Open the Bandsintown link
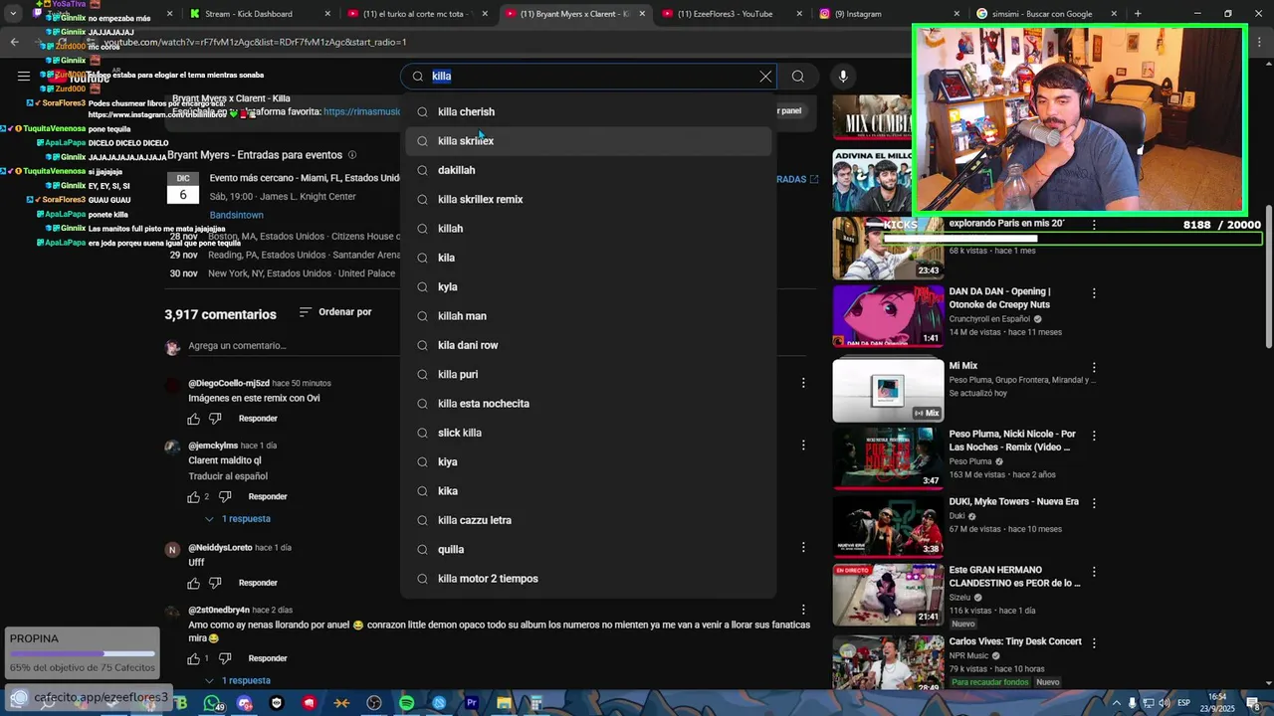This screenshot has width=1274, height=716. click(x=236, y=215)
